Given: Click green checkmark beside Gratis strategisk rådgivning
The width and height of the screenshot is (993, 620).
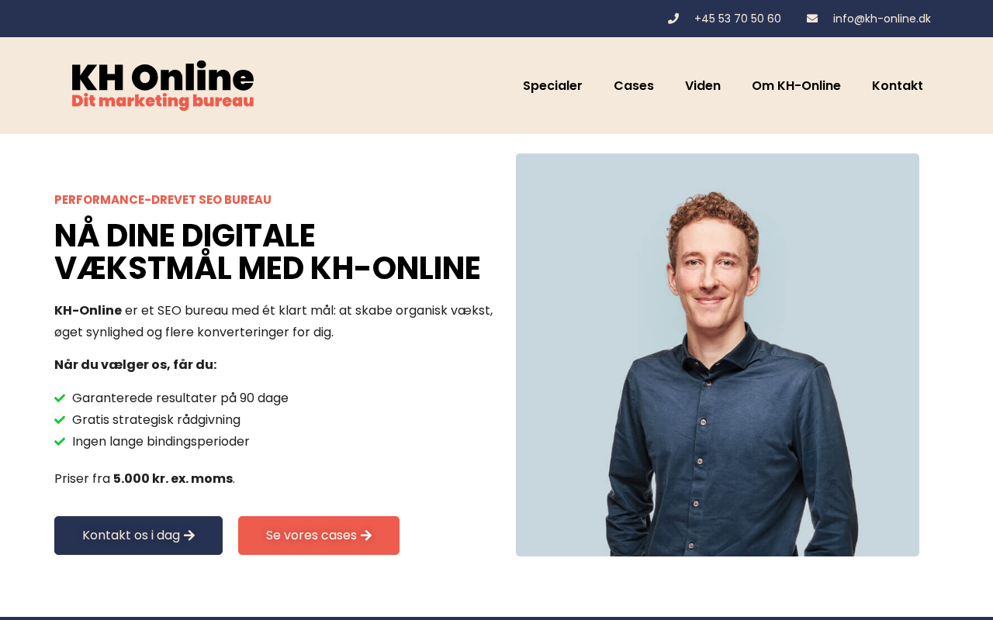Looking at the screenshot, I should click(60, 420).
